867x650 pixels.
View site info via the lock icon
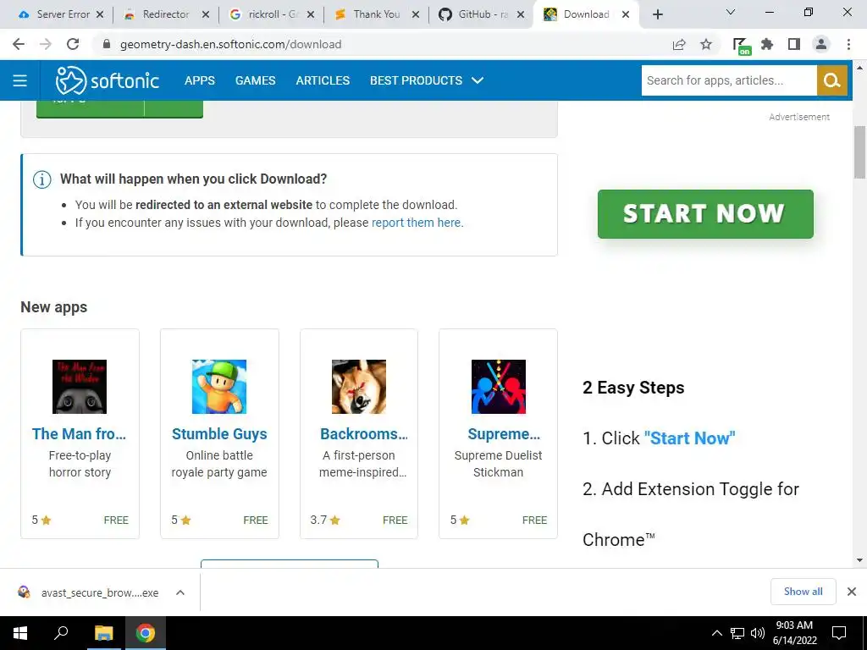107,44
